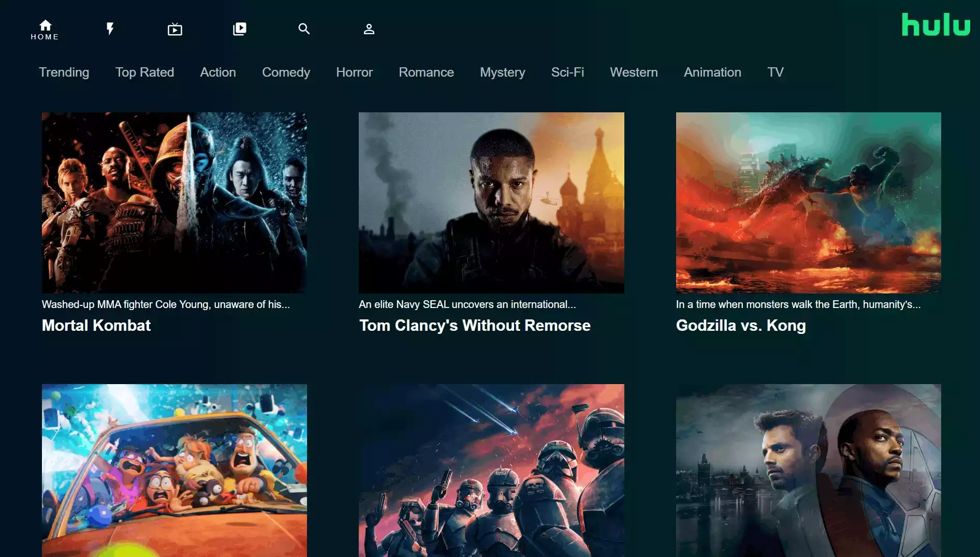Click the Mortal Kombat poster thumbnail
Viewport: 980px width, 557px height.
(x=174, y=202)
